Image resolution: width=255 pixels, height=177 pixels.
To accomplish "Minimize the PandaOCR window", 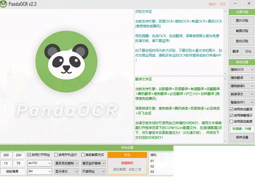I will click(235, 3).
